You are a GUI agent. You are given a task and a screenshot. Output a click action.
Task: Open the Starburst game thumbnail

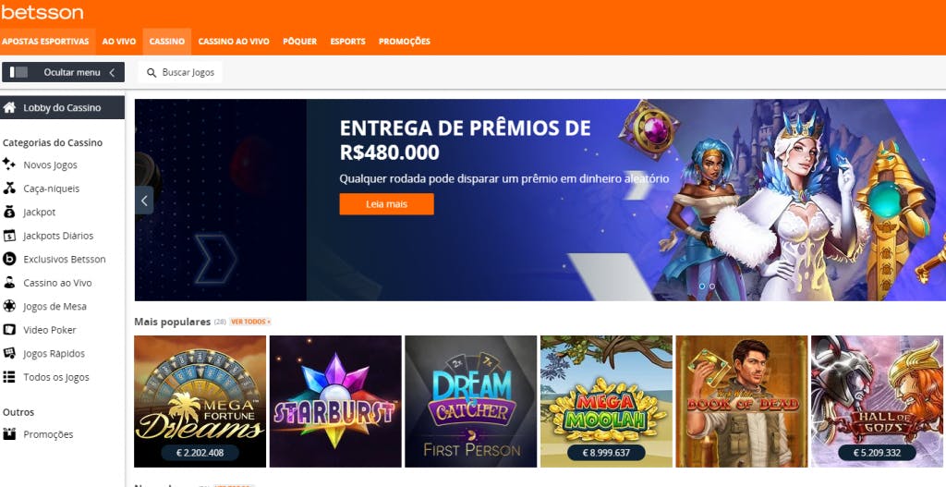(x=335, y=401)
